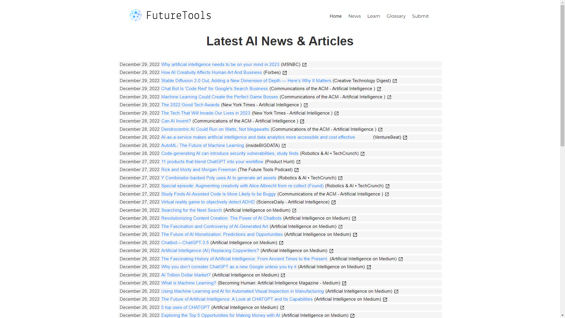This screenshot has width=565, height=318.
Task: Open the News nav item
Action: point(354,16)
